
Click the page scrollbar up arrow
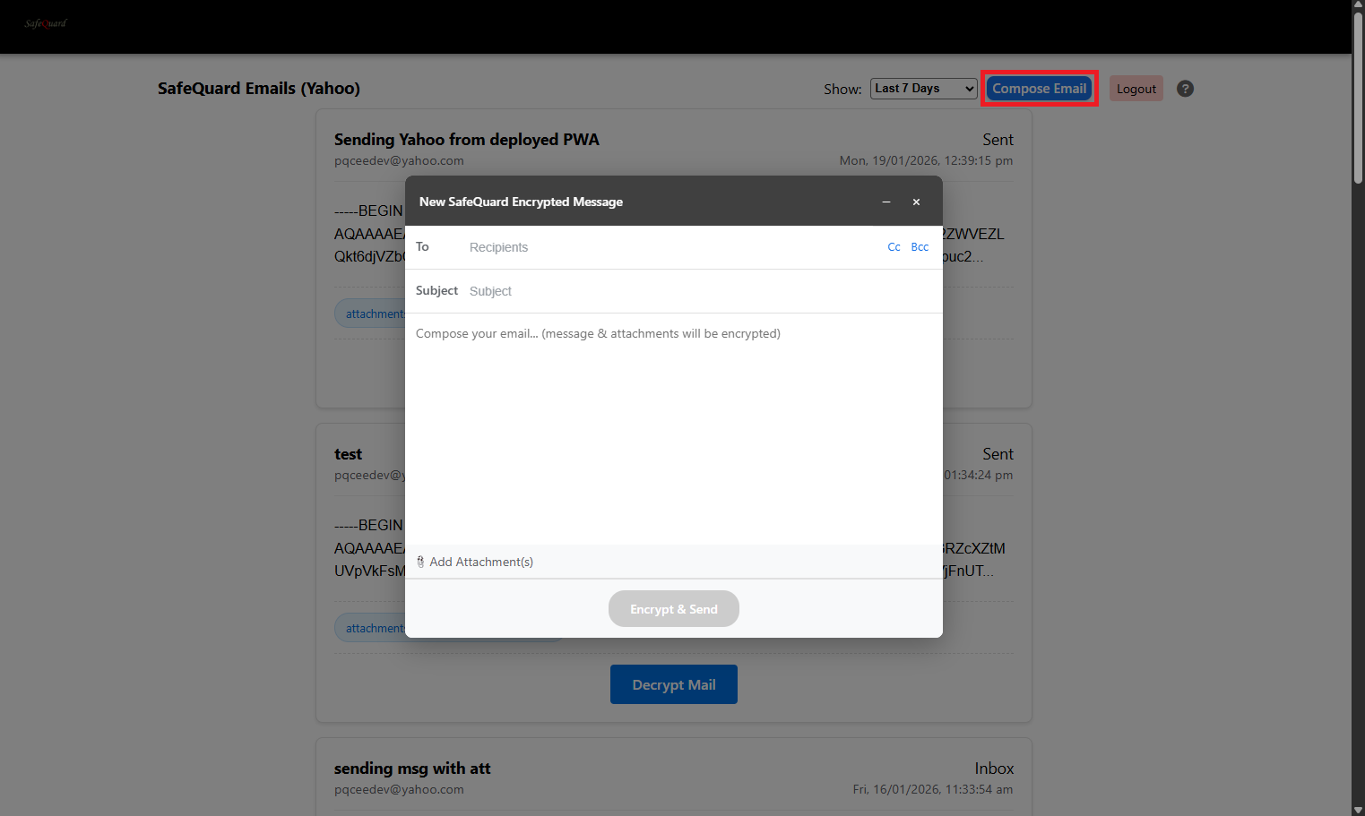coord(1358,6)
